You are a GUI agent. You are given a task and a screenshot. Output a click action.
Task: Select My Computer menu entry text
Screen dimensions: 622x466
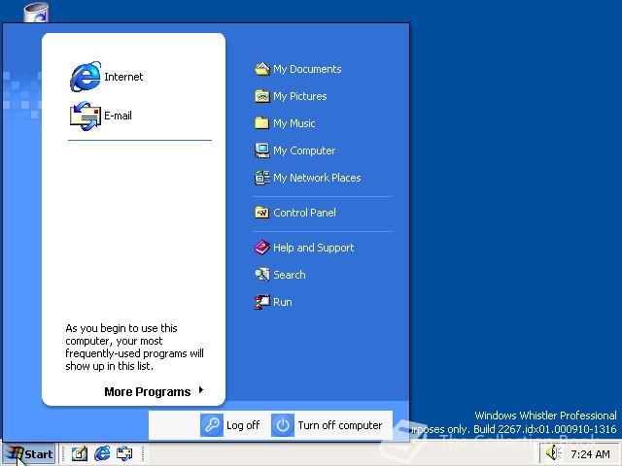[x=304, y=151]
